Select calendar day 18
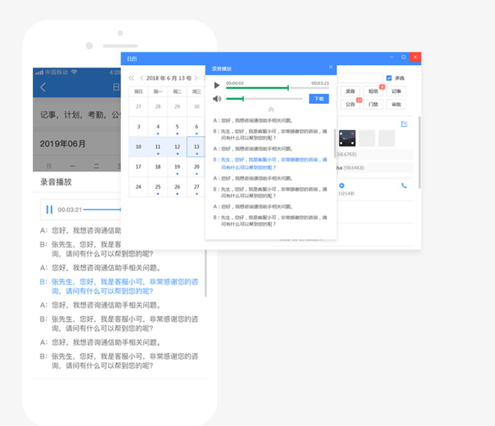The width and height of the screenshot is (495, 426). (x=158, y=167)
